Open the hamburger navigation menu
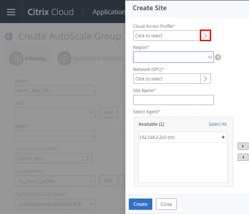 pos(11,12)
